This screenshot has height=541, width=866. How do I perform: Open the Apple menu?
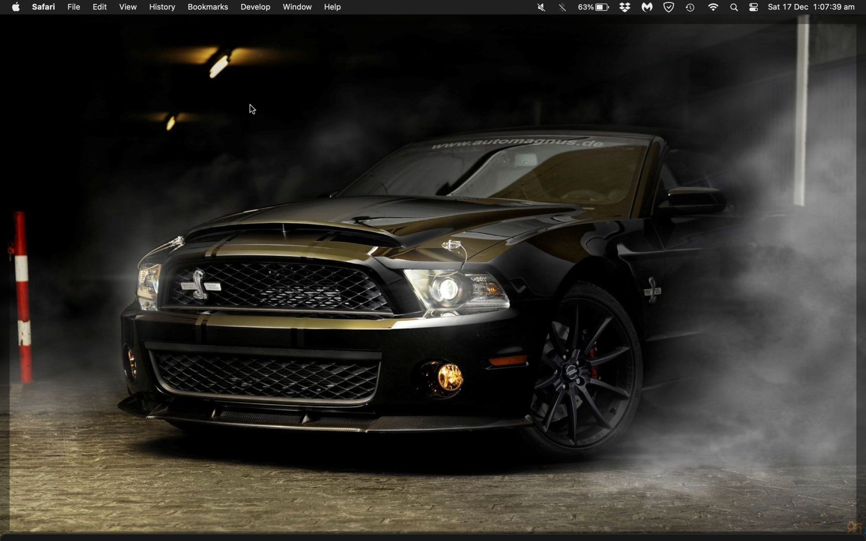(x=16, y=7)
